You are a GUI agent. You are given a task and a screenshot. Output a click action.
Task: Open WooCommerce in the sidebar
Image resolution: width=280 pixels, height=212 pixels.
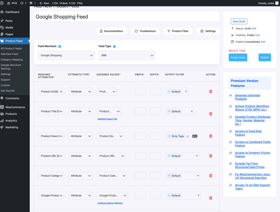tap(15, 107)
